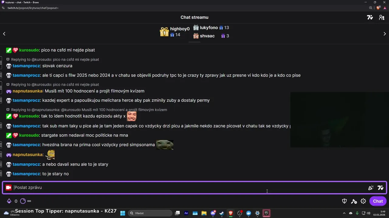Screen dimensions: 389x218
Task: Open moderator shield icon
Action: point(345,201)
